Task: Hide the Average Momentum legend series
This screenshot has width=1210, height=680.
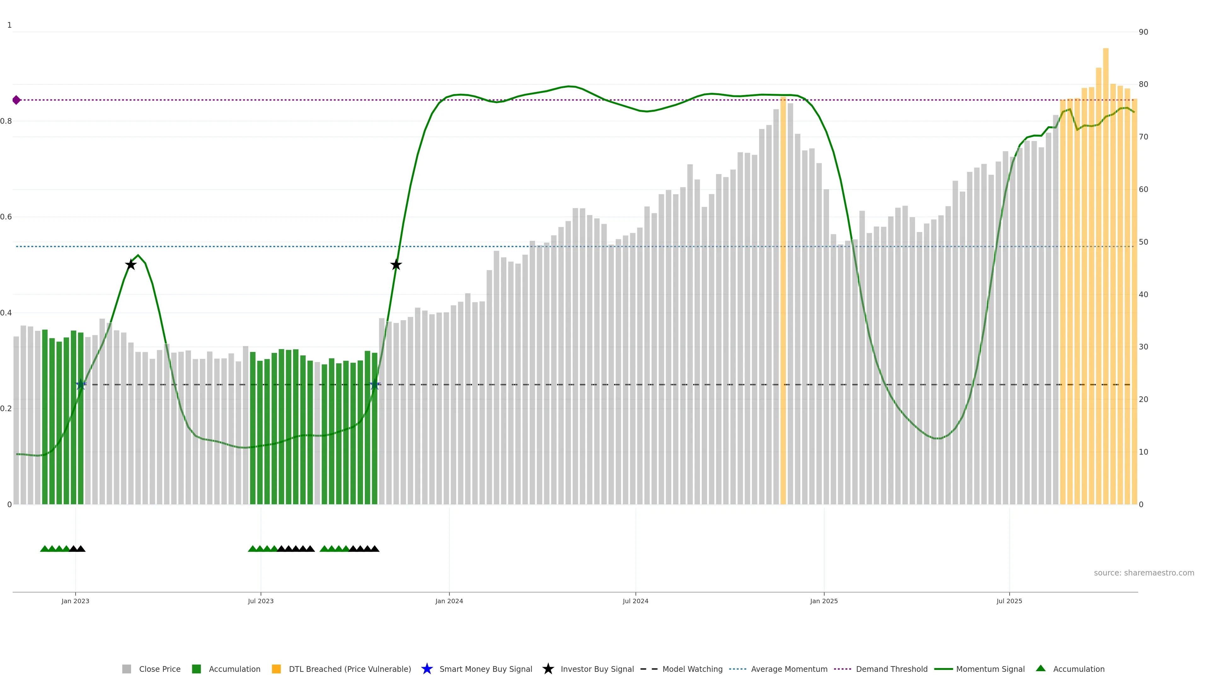Action: pyautogui.click(x=789, y=669)
